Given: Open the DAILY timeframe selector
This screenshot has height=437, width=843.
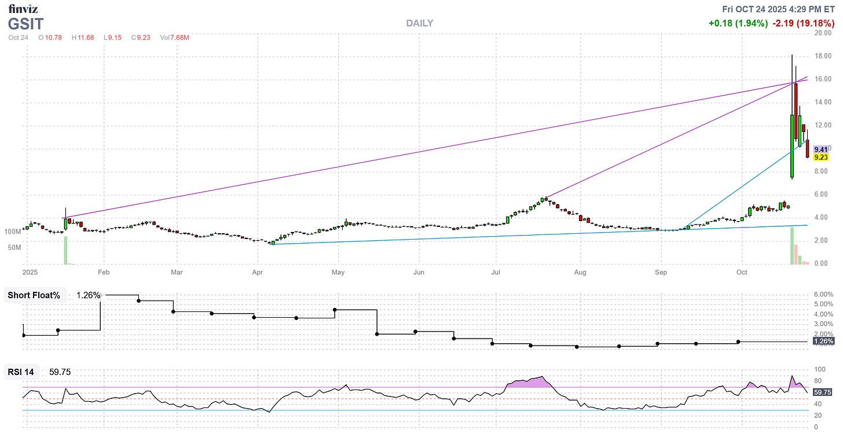Looking at the screenshot, I should [419, 23].
